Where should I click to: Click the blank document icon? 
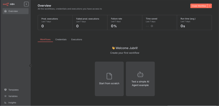(109, 76)
